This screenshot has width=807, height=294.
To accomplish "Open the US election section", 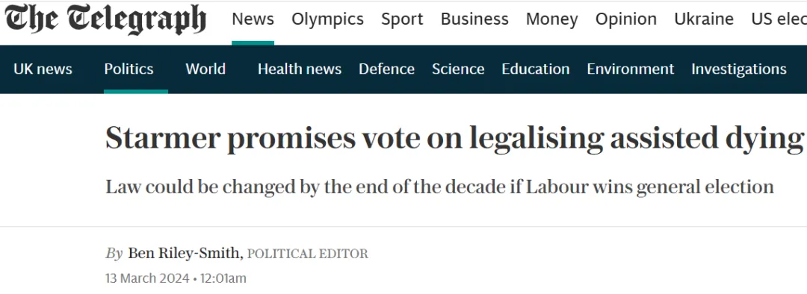I will click(x=779, y=19).
